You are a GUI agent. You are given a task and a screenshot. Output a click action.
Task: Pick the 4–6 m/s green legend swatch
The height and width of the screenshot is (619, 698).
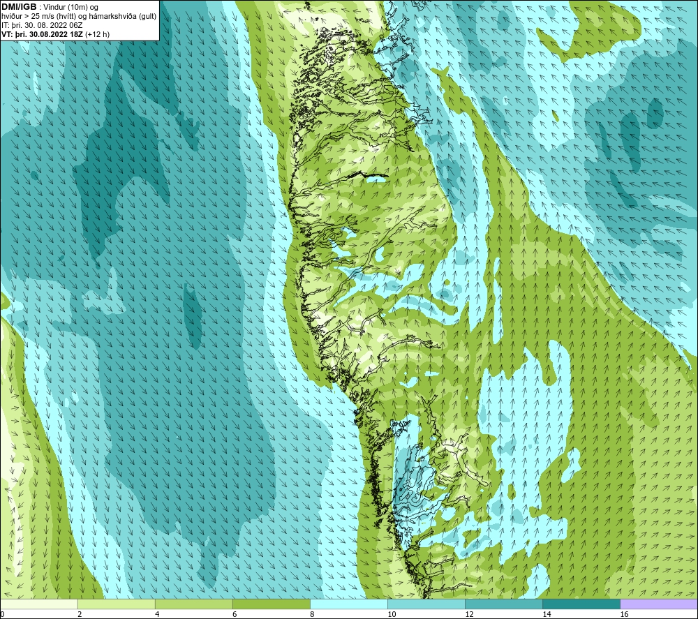(193, 604)
